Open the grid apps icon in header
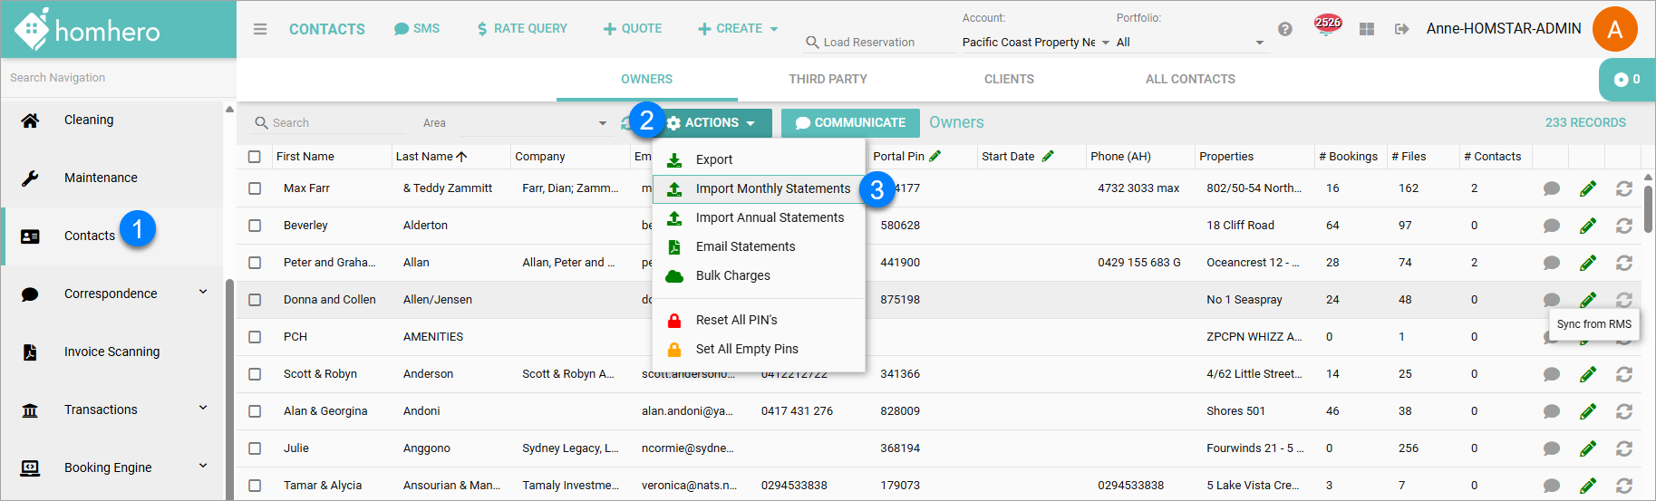The height and width of the screenshot is (501, 1656). tap(1367, 29)
